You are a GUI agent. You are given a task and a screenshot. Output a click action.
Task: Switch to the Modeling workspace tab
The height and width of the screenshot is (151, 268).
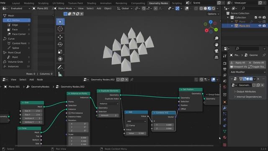click(x=29, y=3)
